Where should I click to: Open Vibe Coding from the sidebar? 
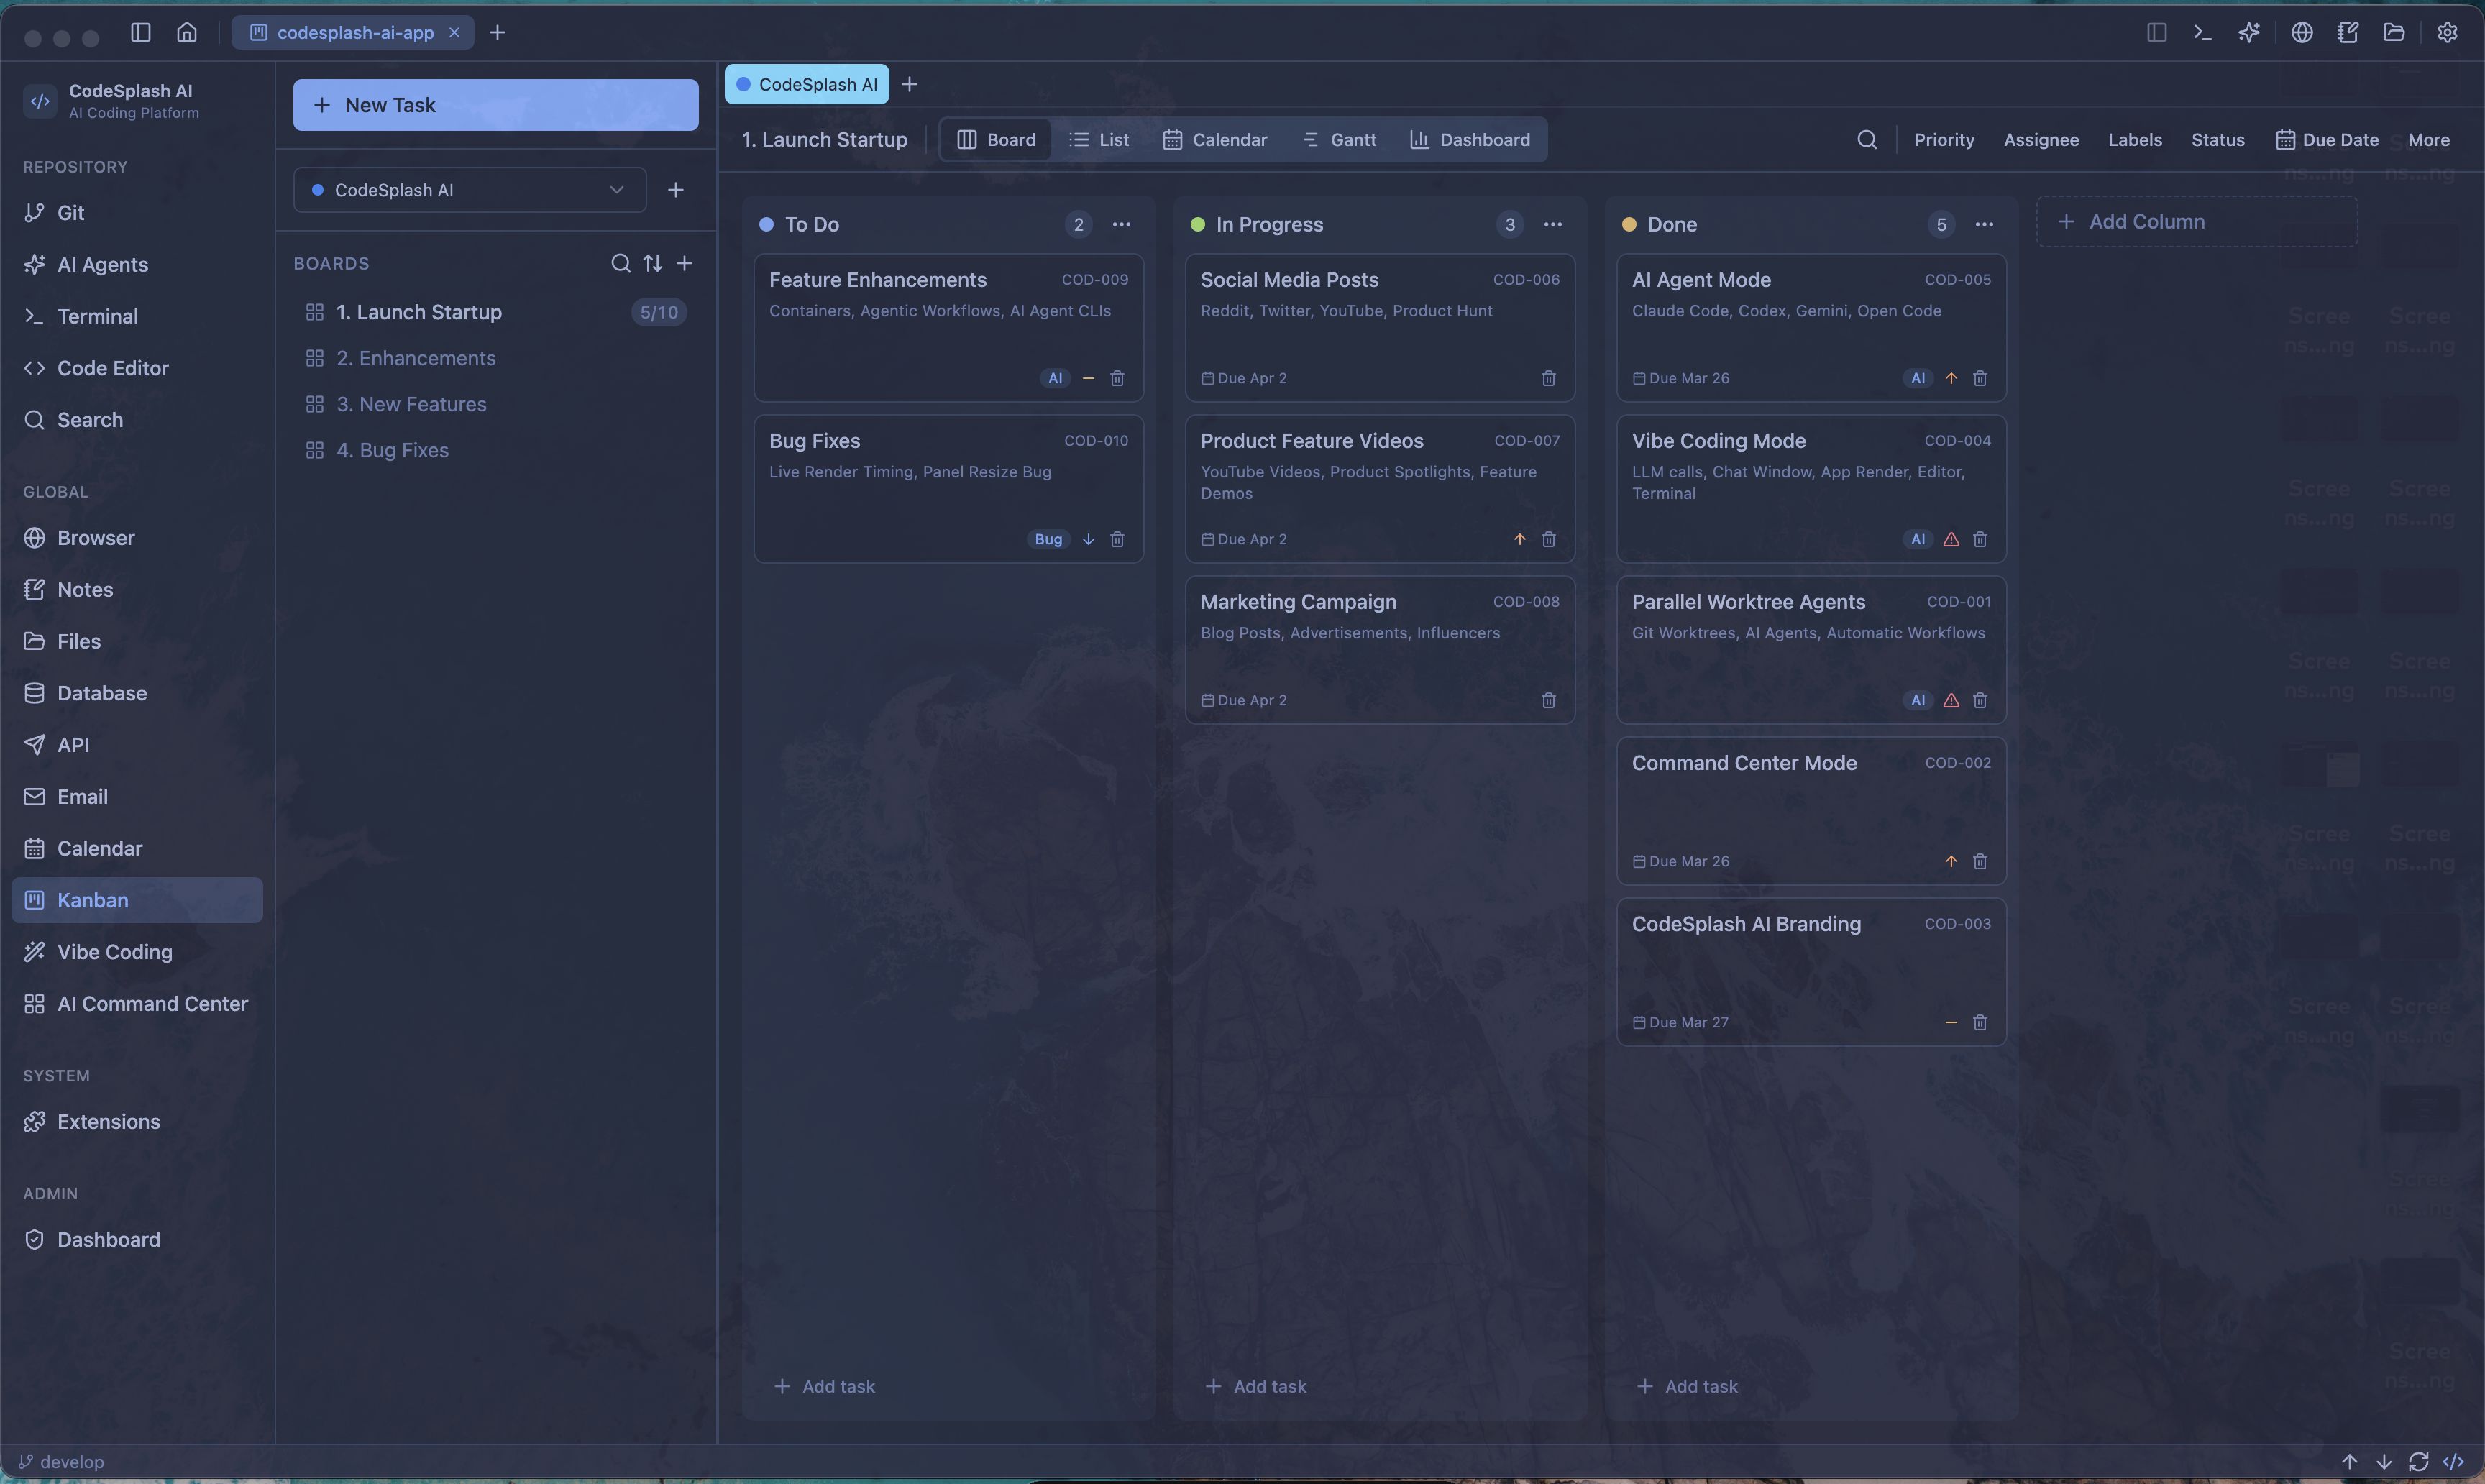[x=114, y=952]
